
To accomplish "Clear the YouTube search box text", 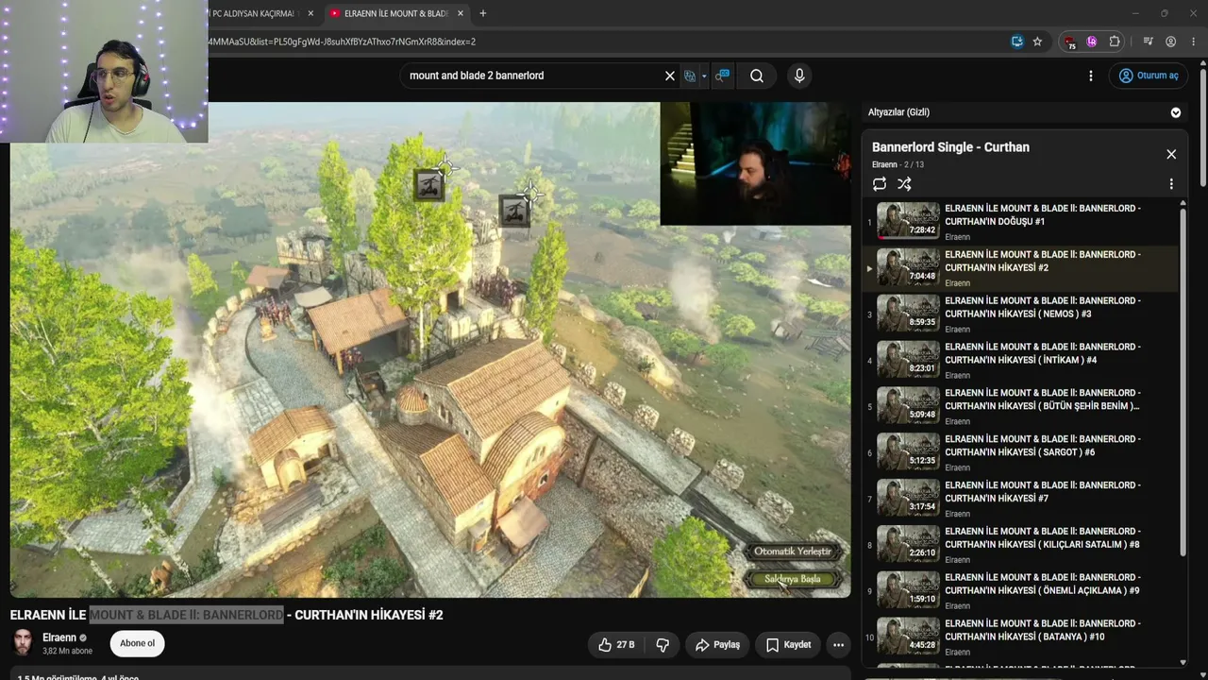I will [670, 76].
